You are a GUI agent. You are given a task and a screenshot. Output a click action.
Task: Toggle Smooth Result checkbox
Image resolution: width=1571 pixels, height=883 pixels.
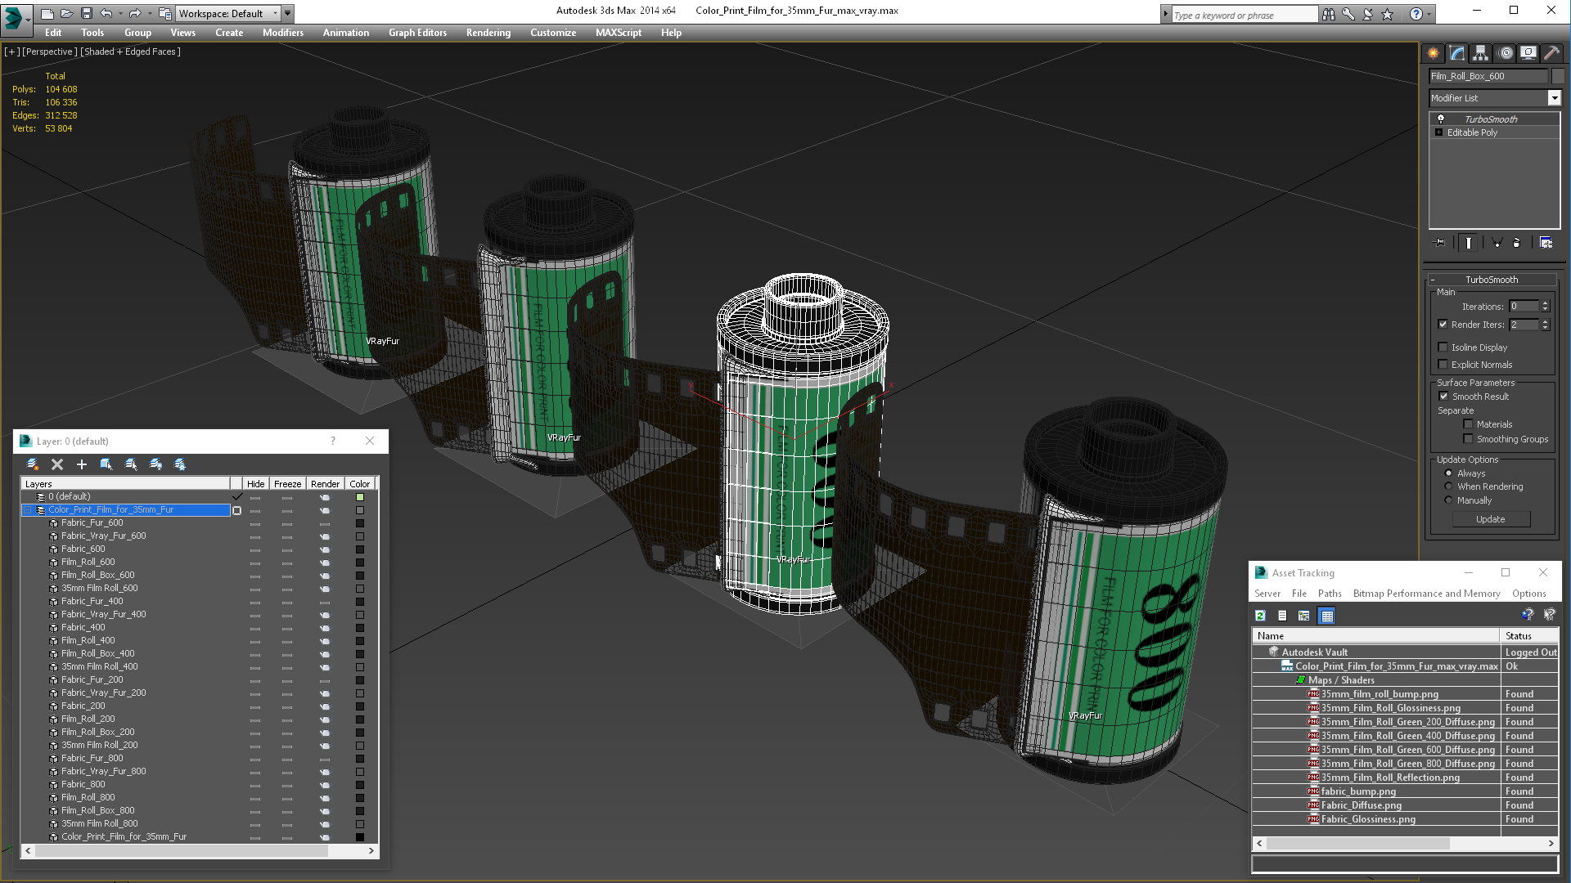pyautogui.click(x=1444, y=397)
